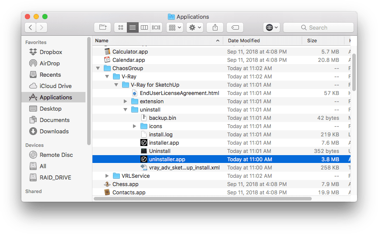Select the install.log file
This screenshot has height=234, width=378.
(x=161, y=135)
